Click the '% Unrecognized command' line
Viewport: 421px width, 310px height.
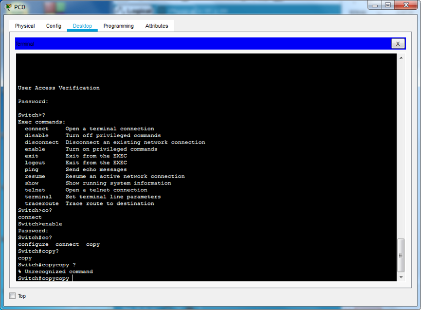coord(55,272)
